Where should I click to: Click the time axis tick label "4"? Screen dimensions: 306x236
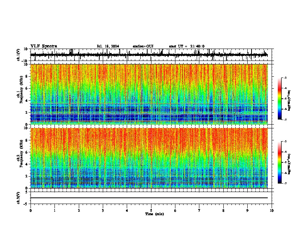[x=127, y=211]
